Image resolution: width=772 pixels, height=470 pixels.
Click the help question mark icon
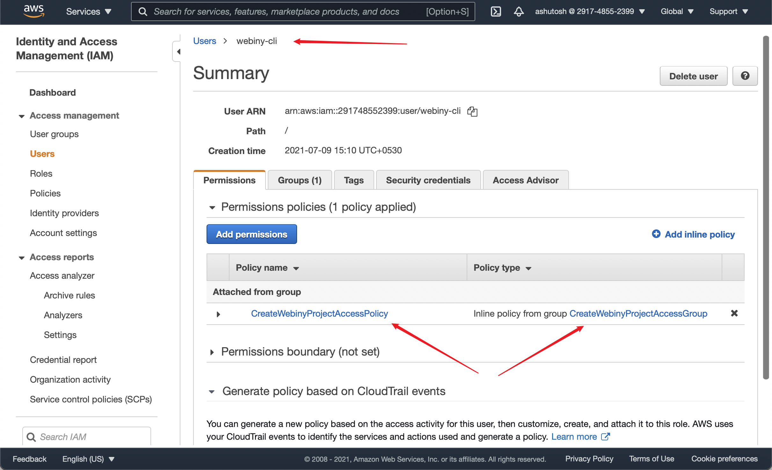click(745, 76)
